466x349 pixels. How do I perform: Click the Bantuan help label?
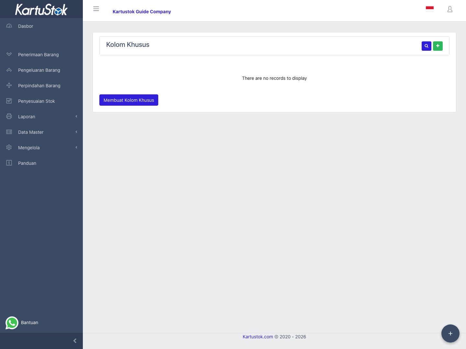point(29,323)
